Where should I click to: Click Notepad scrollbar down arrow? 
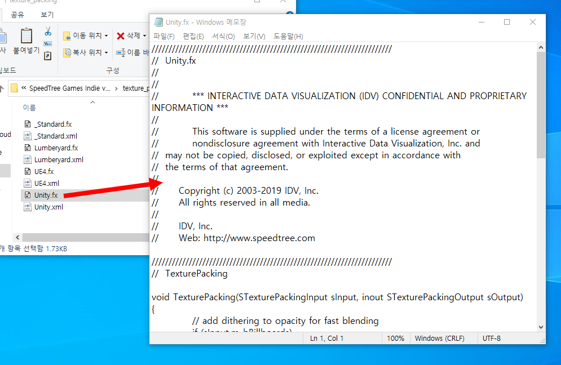(x=541, y=327)
